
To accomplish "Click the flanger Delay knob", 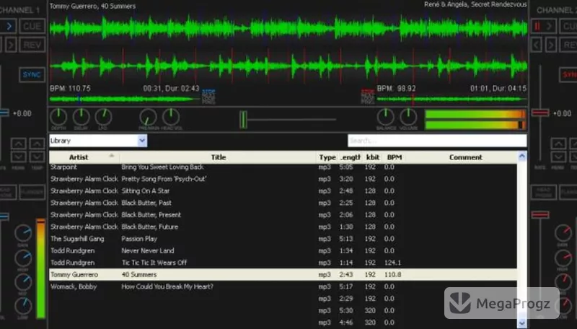I will (x=81, y=117).
